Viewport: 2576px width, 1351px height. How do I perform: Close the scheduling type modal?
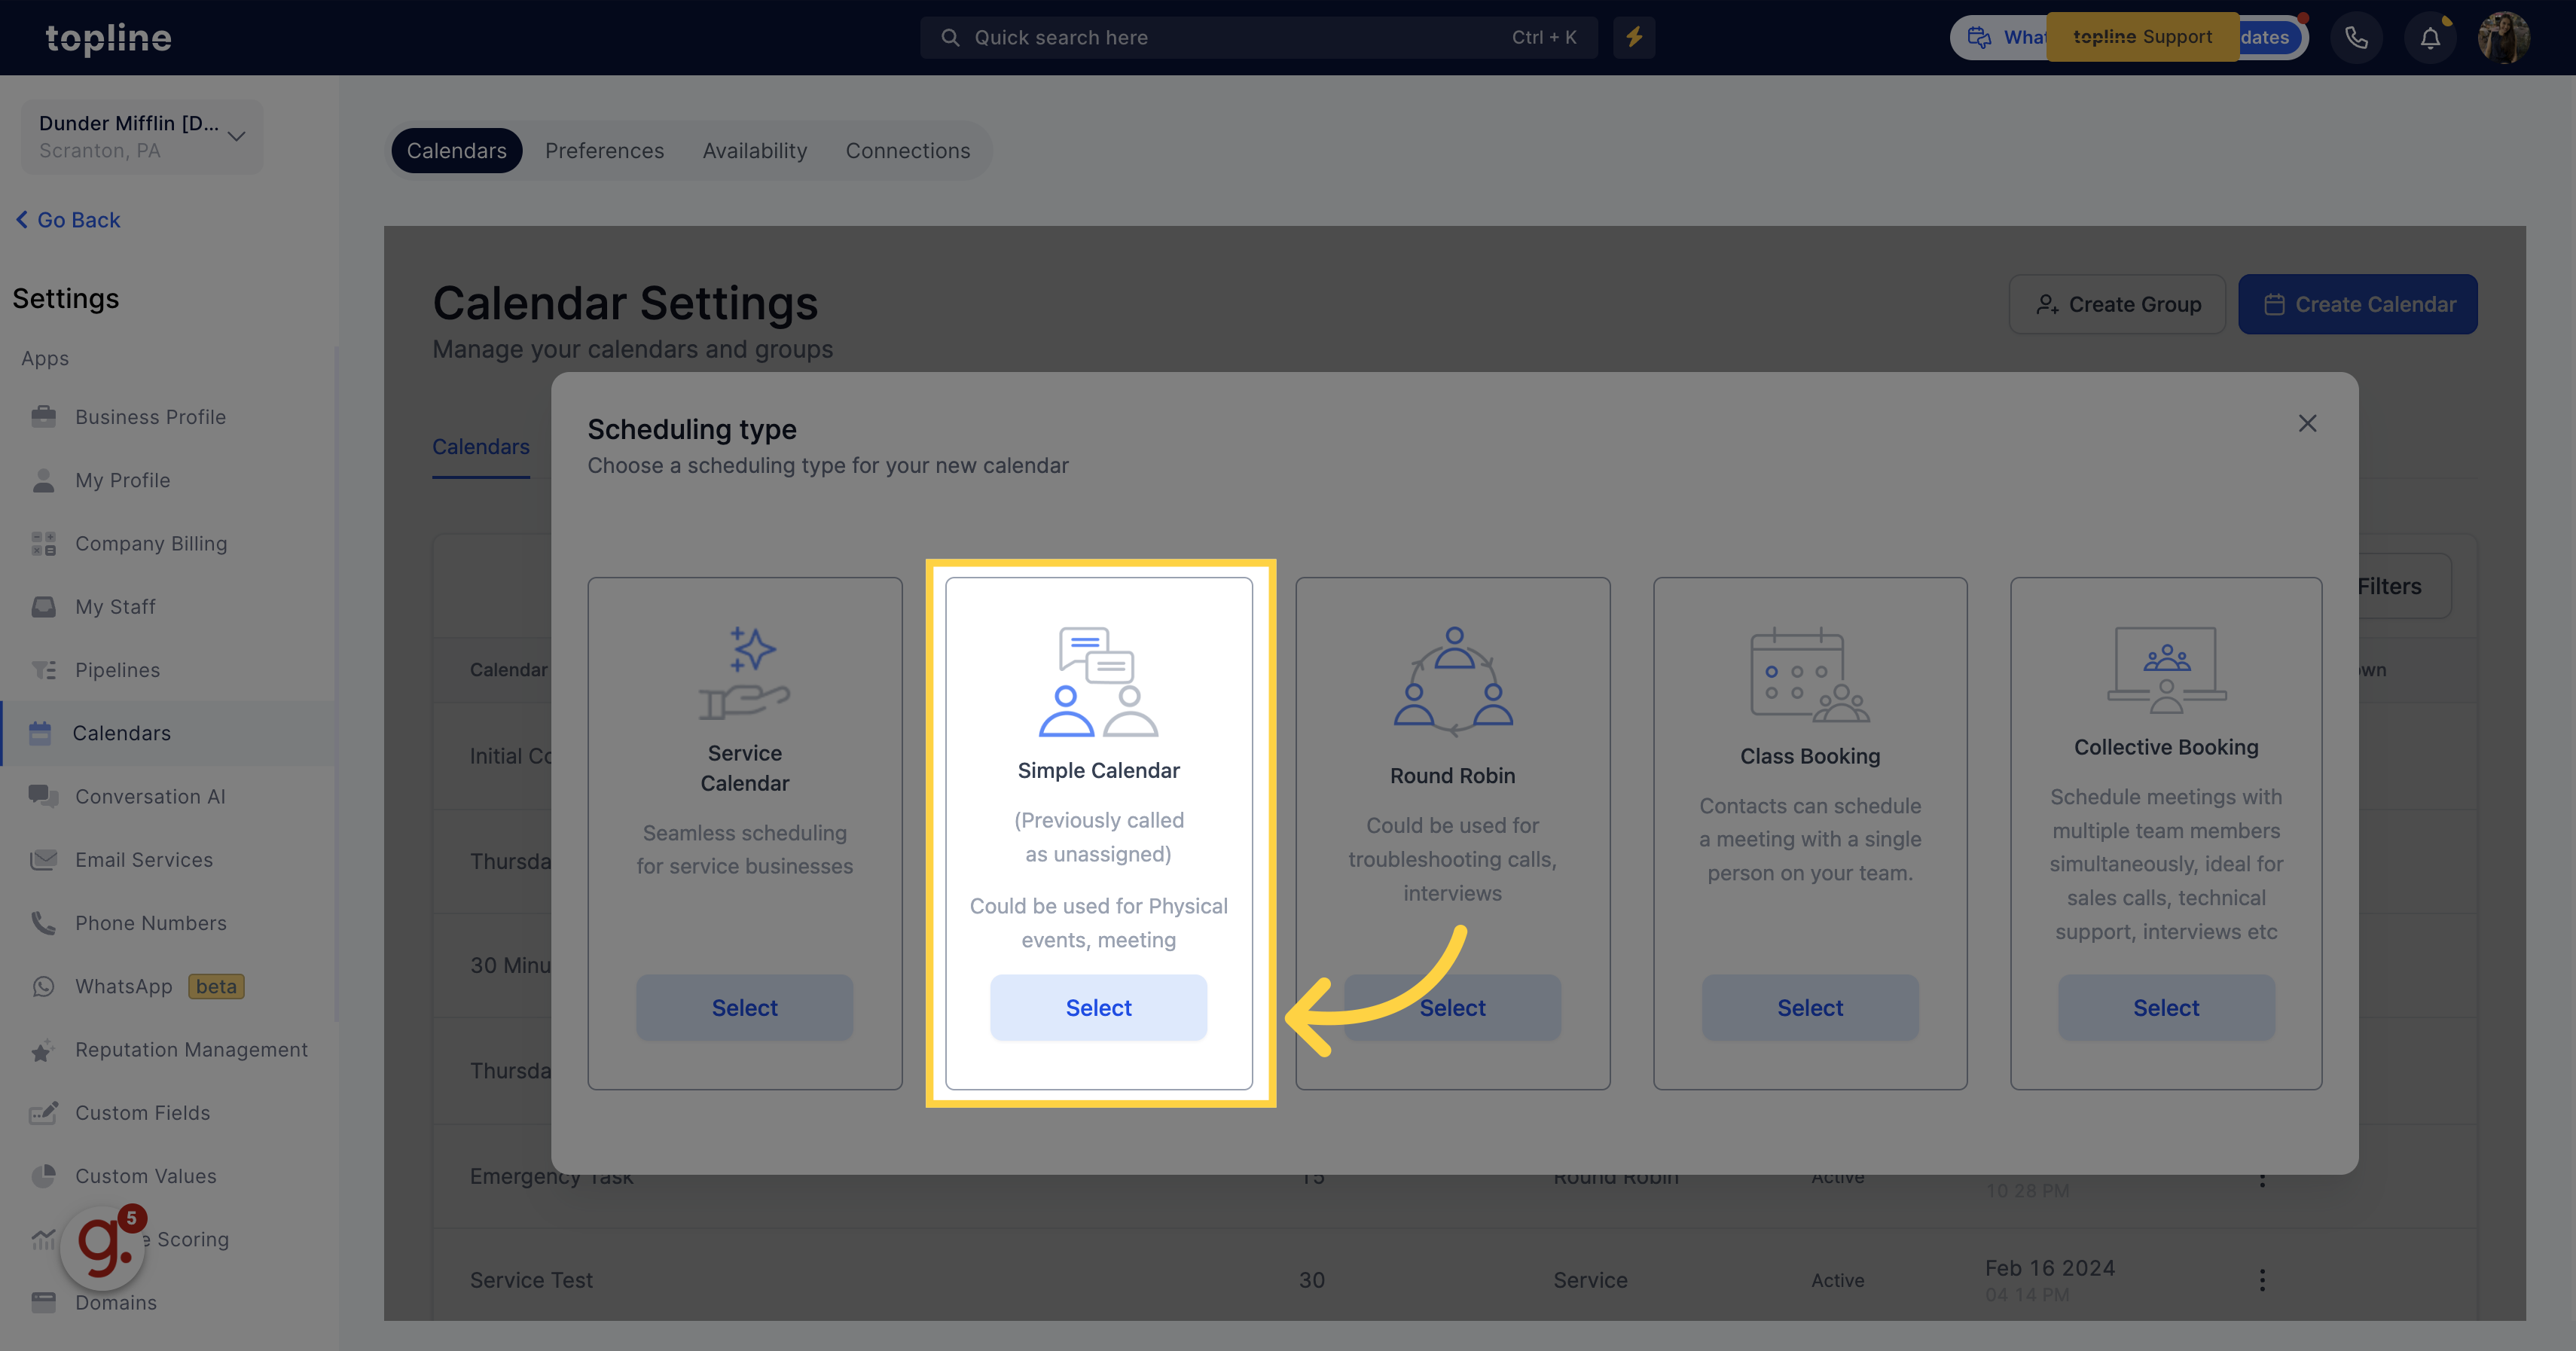(2307, 424)
